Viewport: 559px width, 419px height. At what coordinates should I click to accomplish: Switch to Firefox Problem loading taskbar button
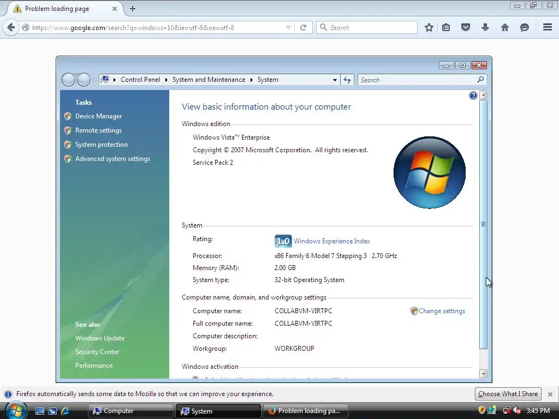[x=306, y=411]
